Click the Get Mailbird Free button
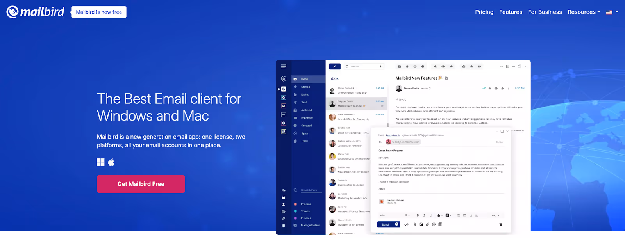 click(141, 184)
